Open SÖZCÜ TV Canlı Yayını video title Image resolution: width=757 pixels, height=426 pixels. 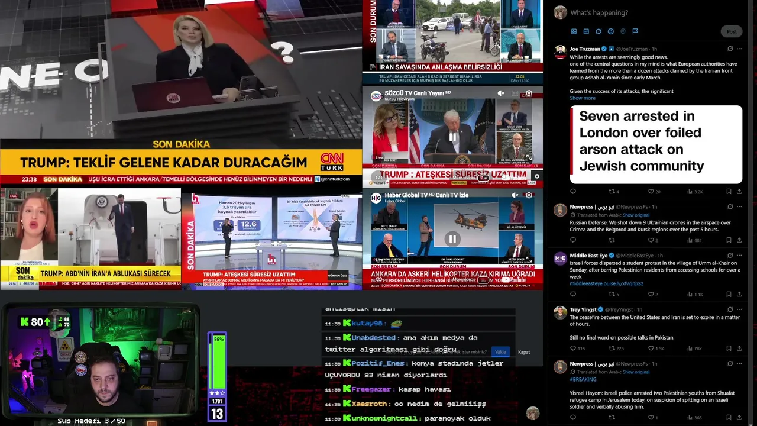418,93
